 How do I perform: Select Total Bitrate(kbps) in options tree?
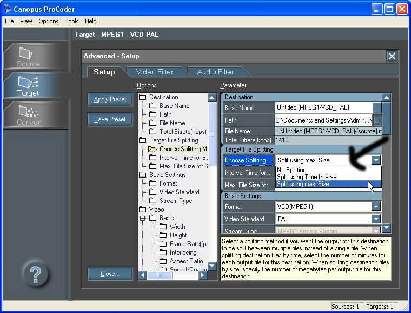178,132
